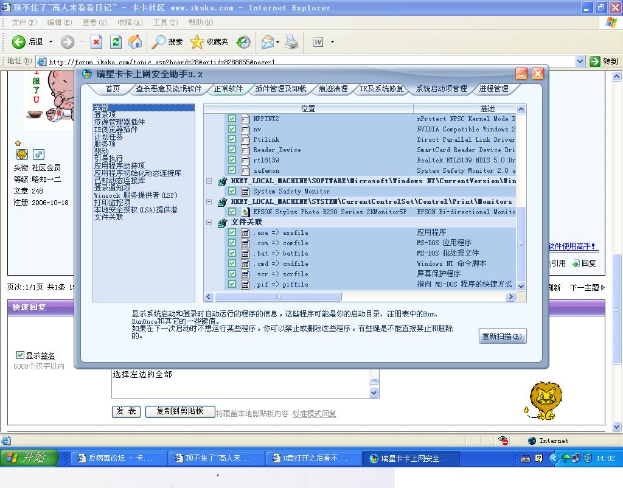Click inside the quick reply text box

(240, 383)
